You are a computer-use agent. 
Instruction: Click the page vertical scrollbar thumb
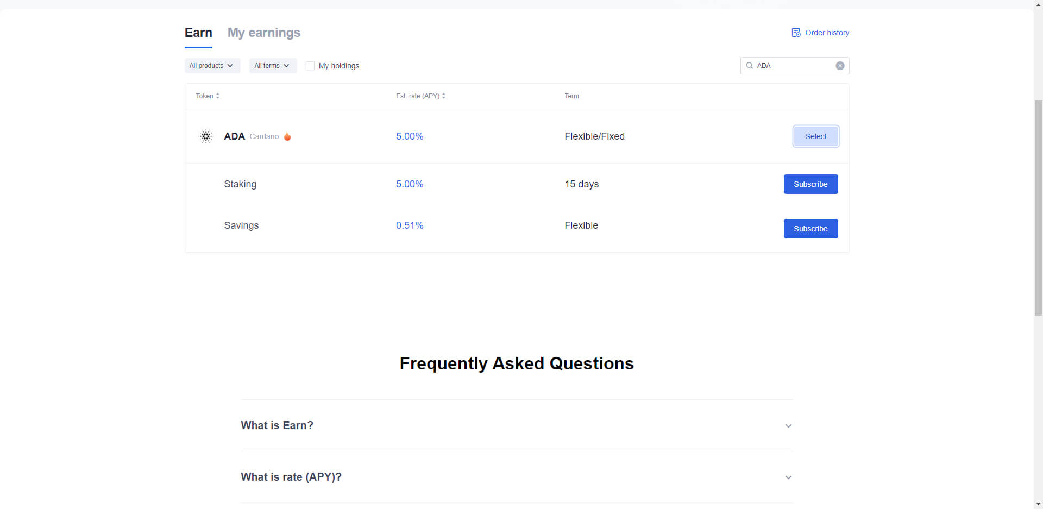1038,208
